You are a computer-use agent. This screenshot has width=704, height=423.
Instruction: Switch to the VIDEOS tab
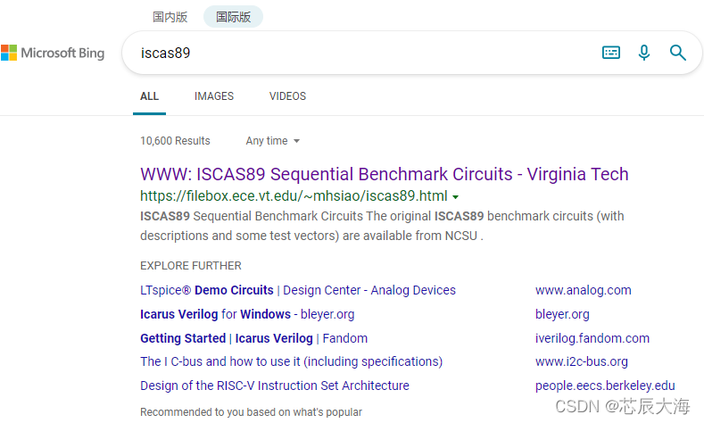[x=287, y=96]
